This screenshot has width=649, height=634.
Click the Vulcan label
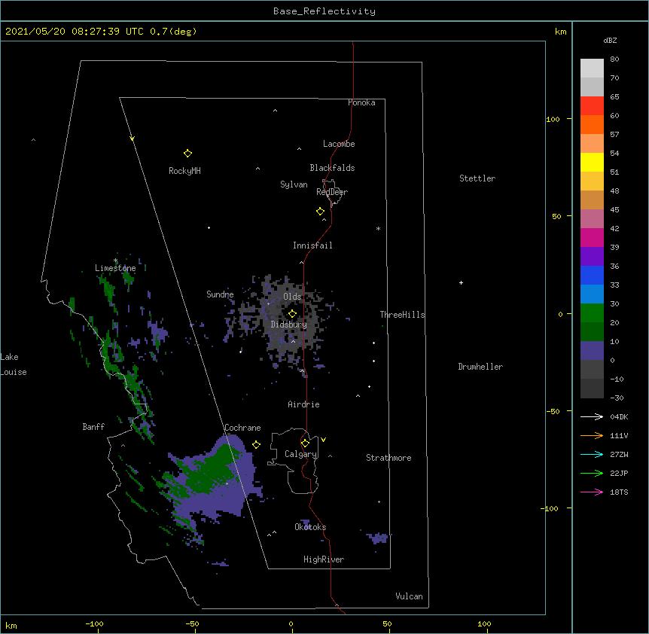pyautogui.click(x=409, y=596)
